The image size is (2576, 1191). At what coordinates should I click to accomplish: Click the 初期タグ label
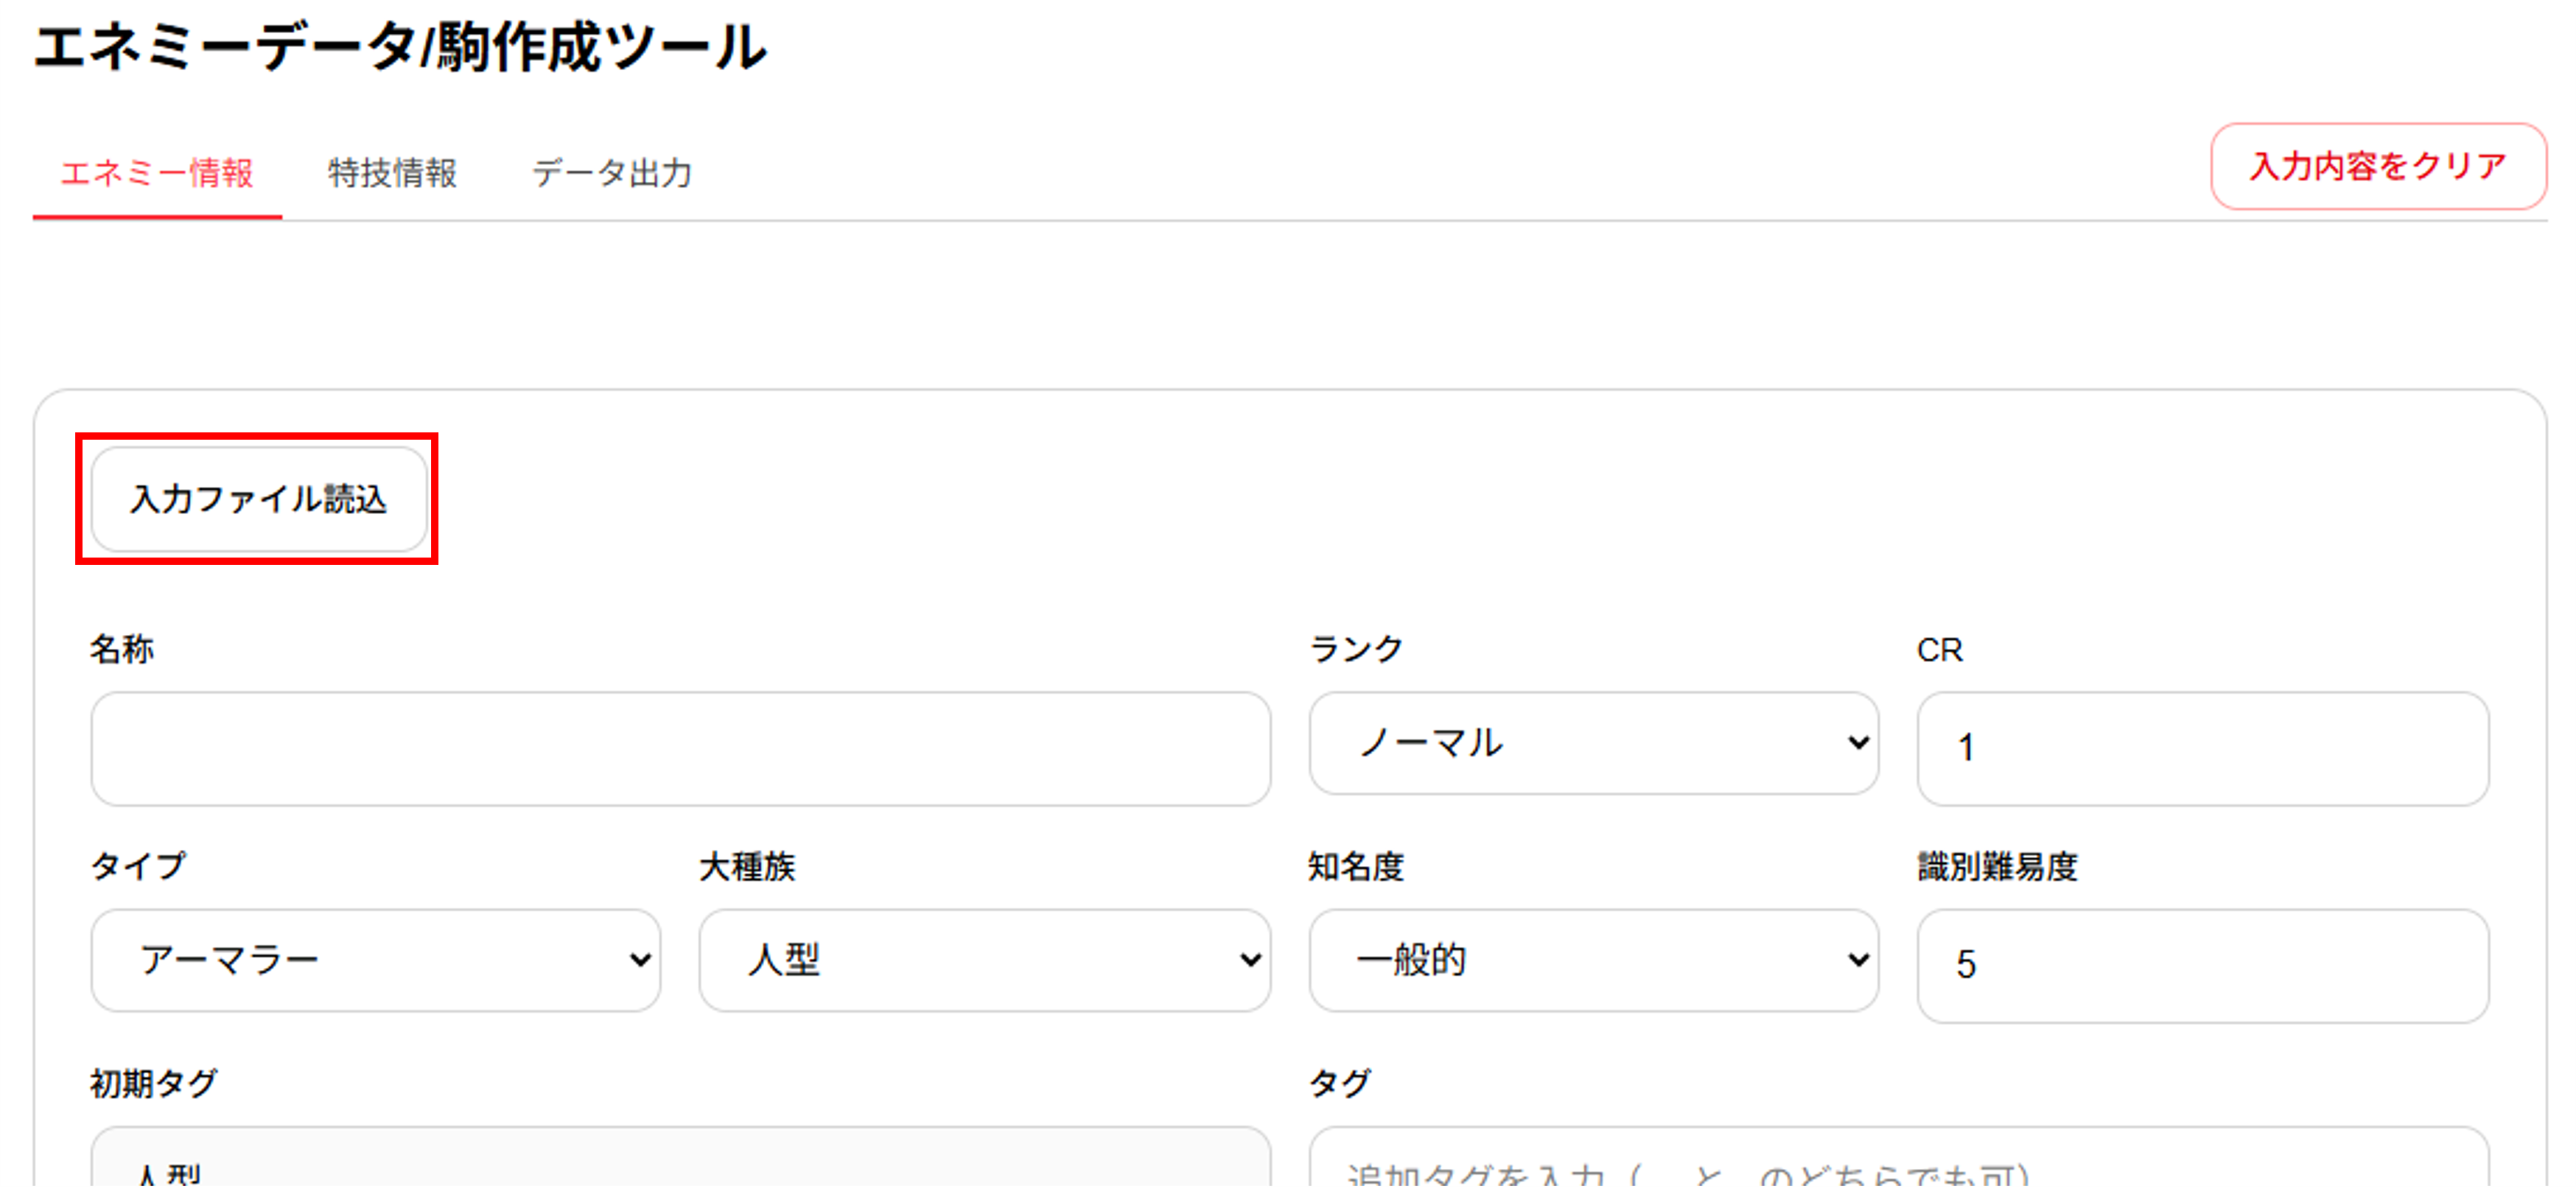click(x=154, y=1083)
